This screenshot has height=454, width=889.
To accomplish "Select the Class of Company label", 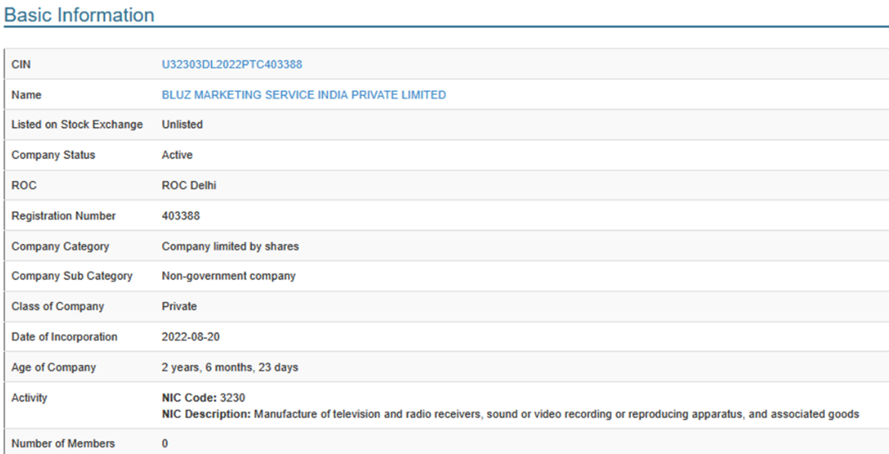I will [x=58, y=306].
